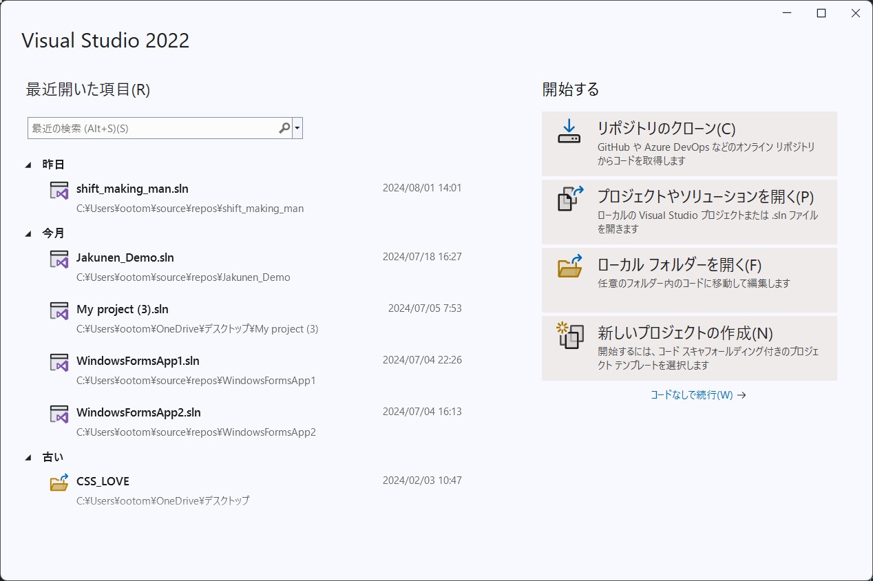The height and width of the screenshot is (581, 873).
Task: Click the new project creation icon
Action: tap(569, 335)
